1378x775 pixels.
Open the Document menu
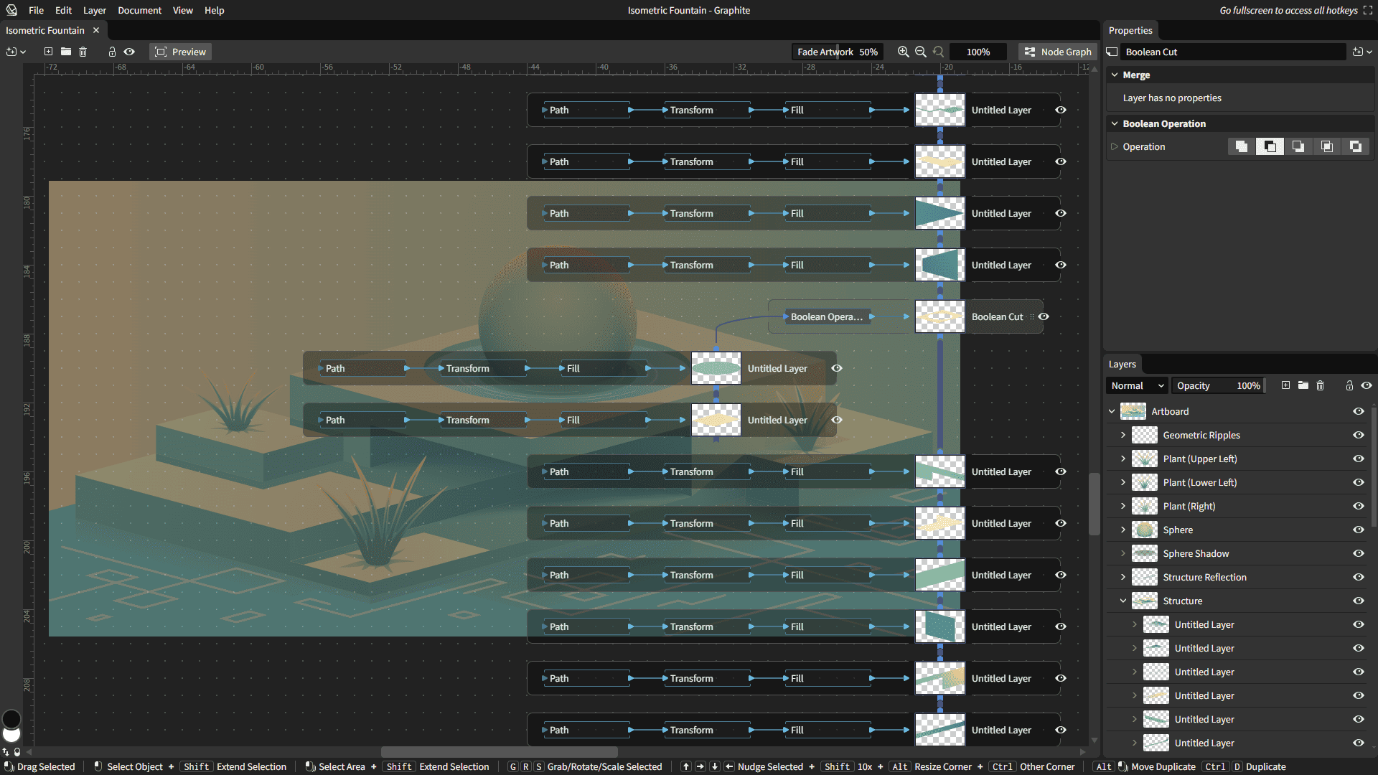click(x=139, y=10)
